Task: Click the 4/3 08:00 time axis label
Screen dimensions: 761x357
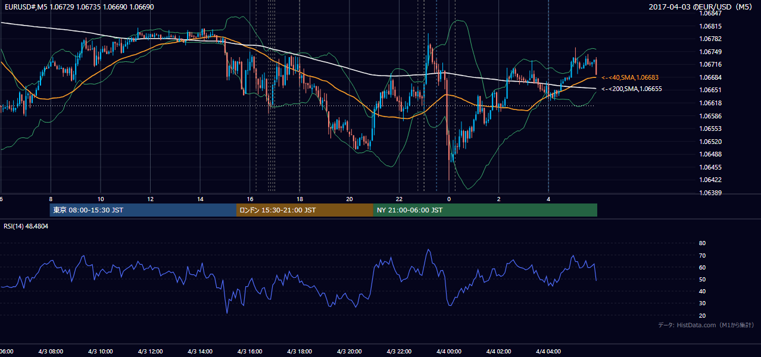Action: (x=51, y=352)
